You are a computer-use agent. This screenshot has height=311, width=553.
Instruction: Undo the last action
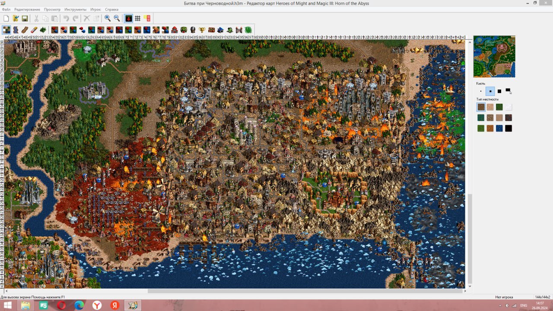(x=66, y=18)
